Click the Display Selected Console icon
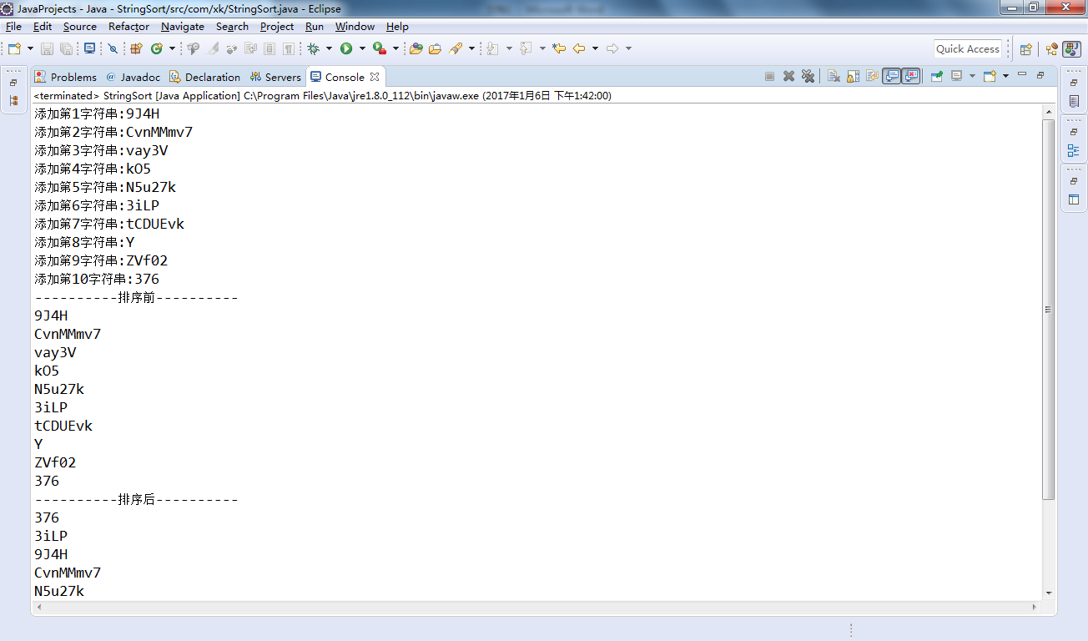 coord(957,76)
